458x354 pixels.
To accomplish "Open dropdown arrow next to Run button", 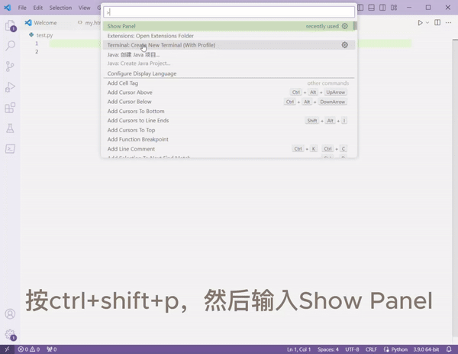I will tap(427, 22).
